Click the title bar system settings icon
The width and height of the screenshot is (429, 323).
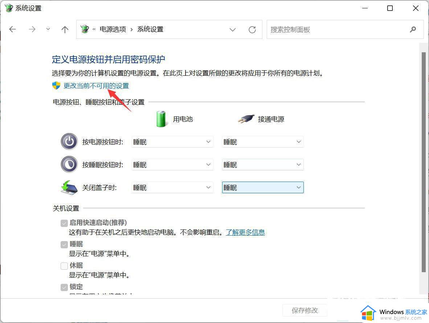point(9,8)
